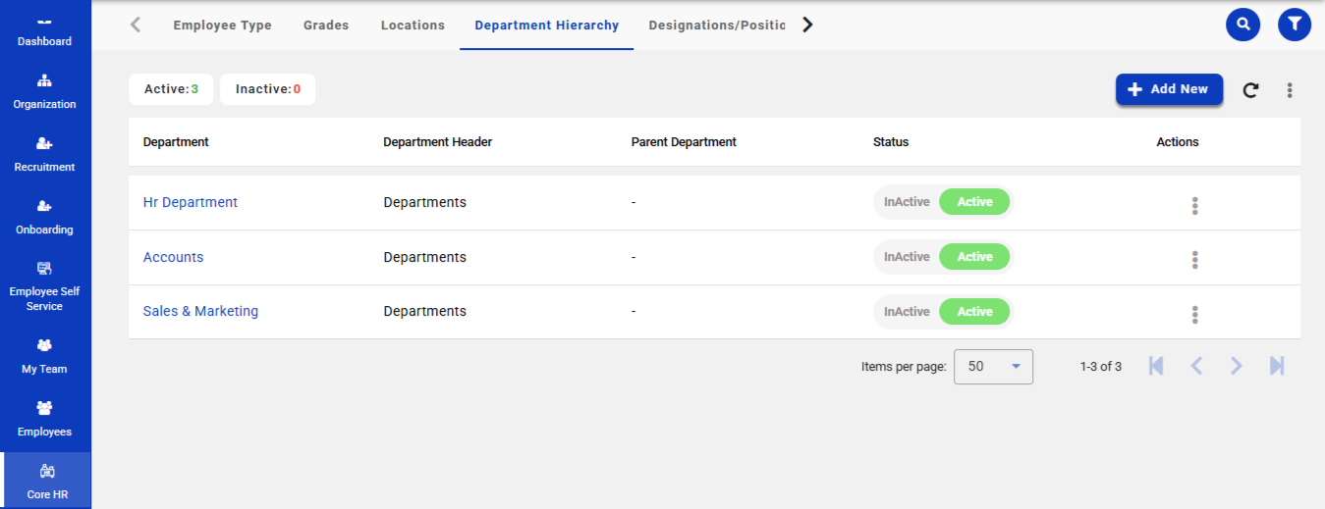Toggle Accounts status switch

click(942, 257)
